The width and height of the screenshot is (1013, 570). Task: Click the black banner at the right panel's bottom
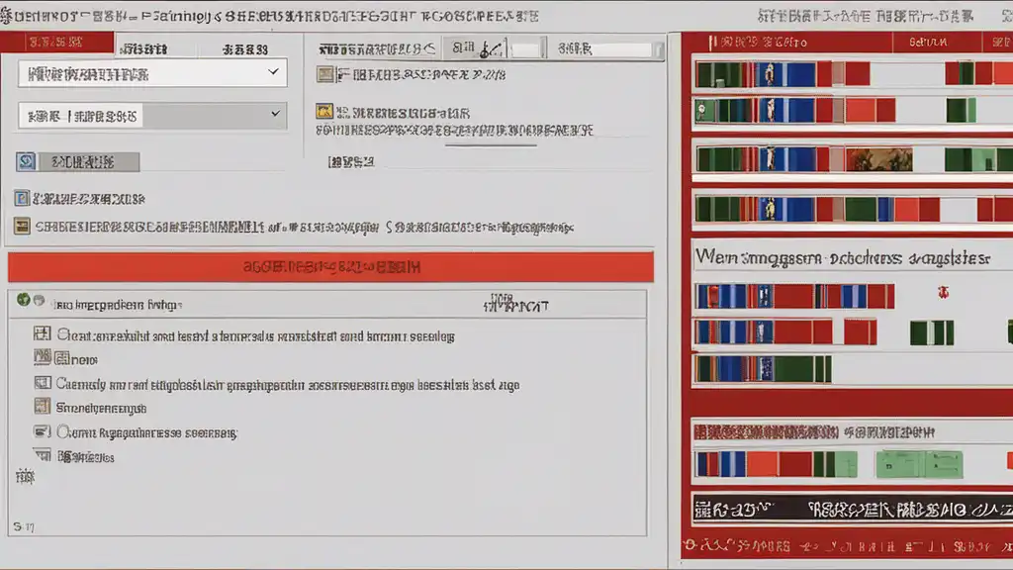coord(852,510)
